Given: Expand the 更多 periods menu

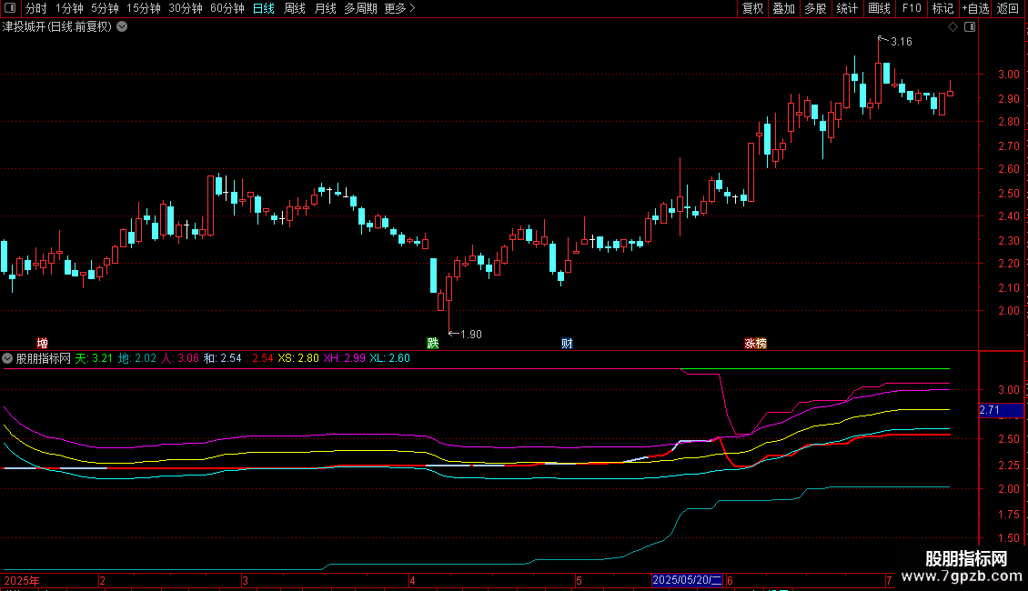Looking at the screenshot, I should click(399, 8).
